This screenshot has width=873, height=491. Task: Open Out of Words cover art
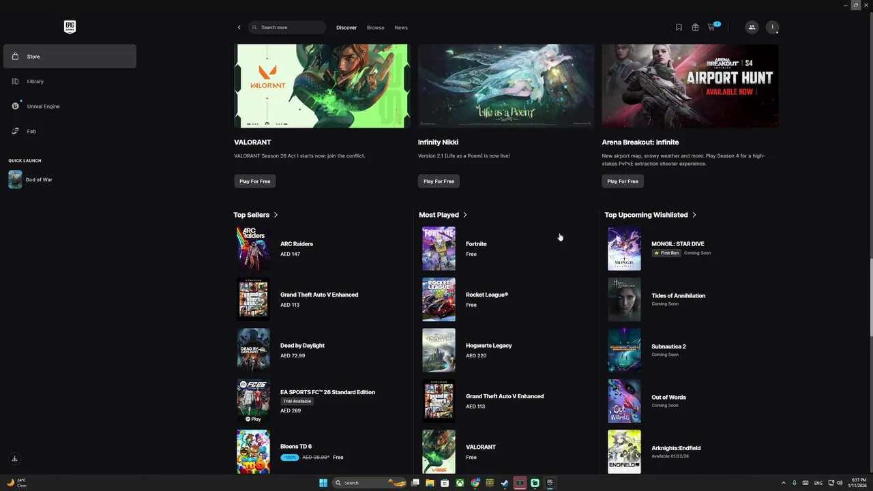point(624,401)
